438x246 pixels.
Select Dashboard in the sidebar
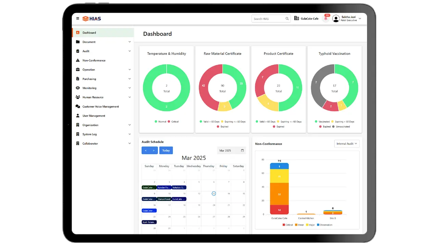pos(89,33)
